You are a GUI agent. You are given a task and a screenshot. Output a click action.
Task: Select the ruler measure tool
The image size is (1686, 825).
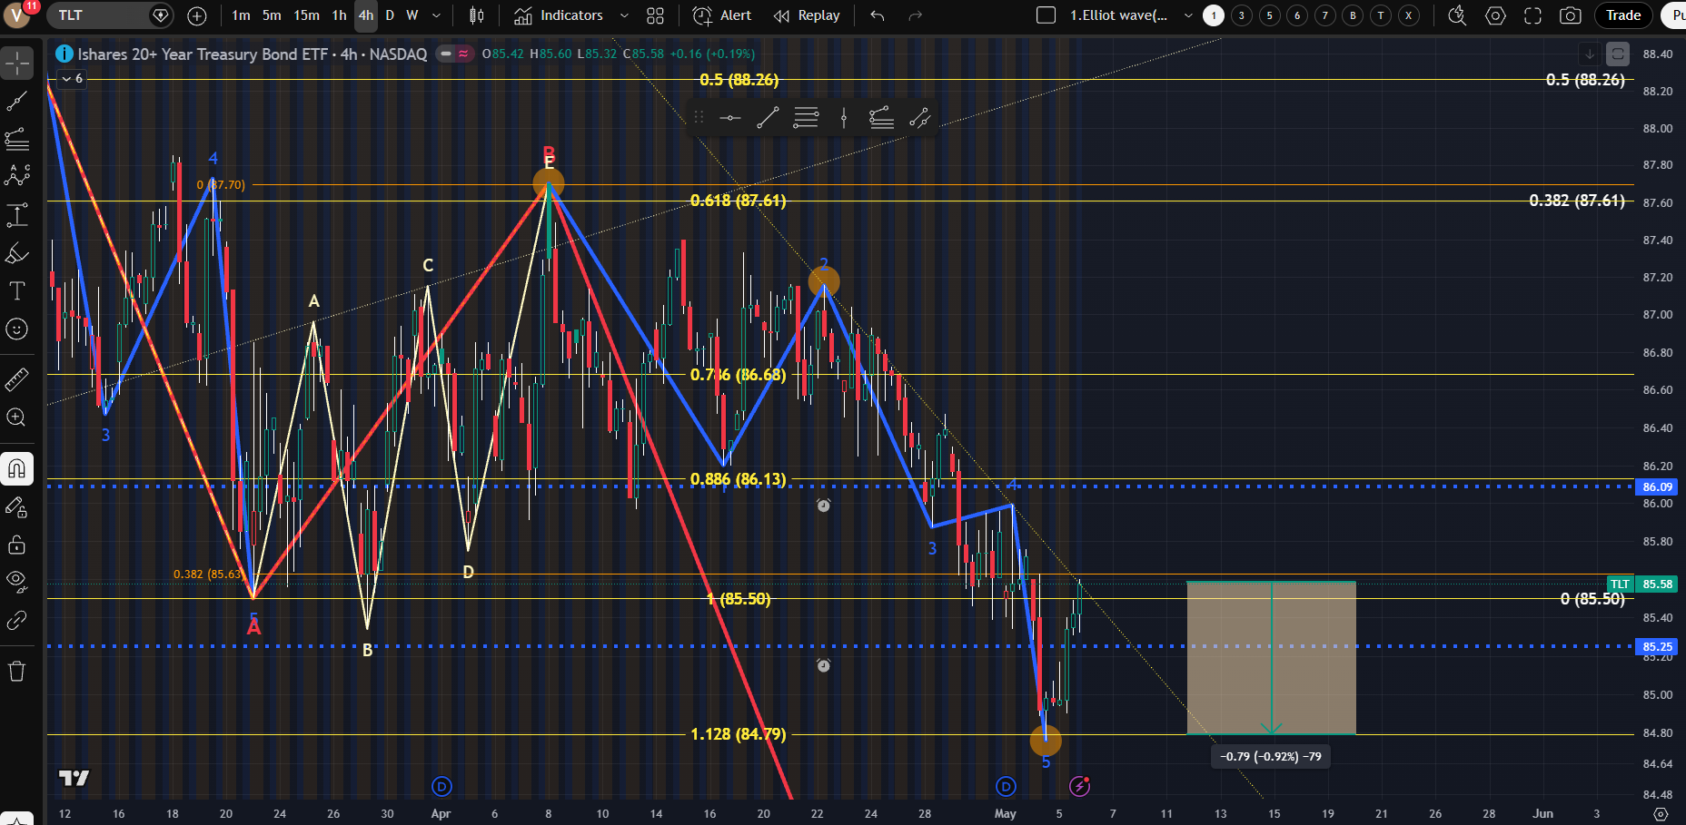(x=17, y=379)
